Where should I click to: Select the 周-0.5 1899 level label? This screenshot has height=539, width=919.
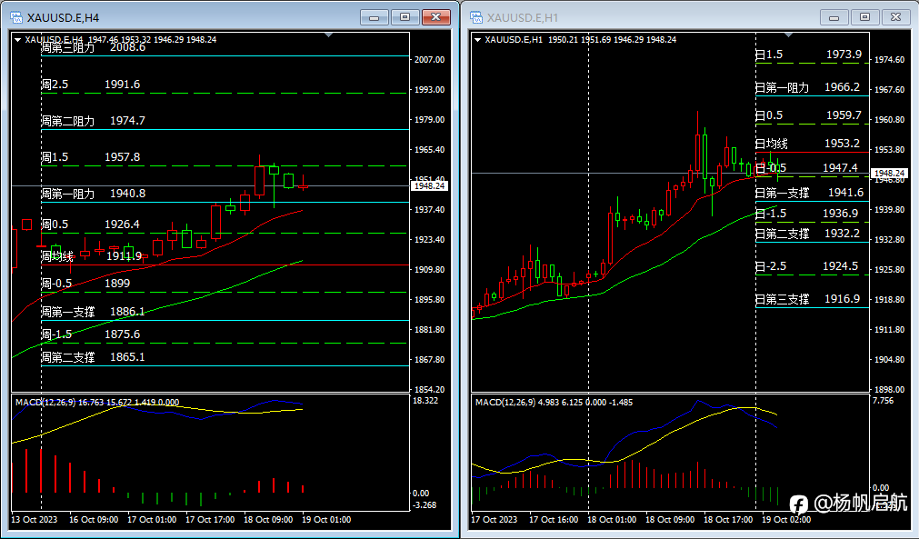point(86,284)
